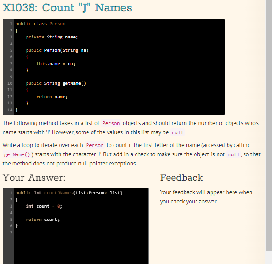Click the 'Your Answer:' heading

tap(34, 178)
